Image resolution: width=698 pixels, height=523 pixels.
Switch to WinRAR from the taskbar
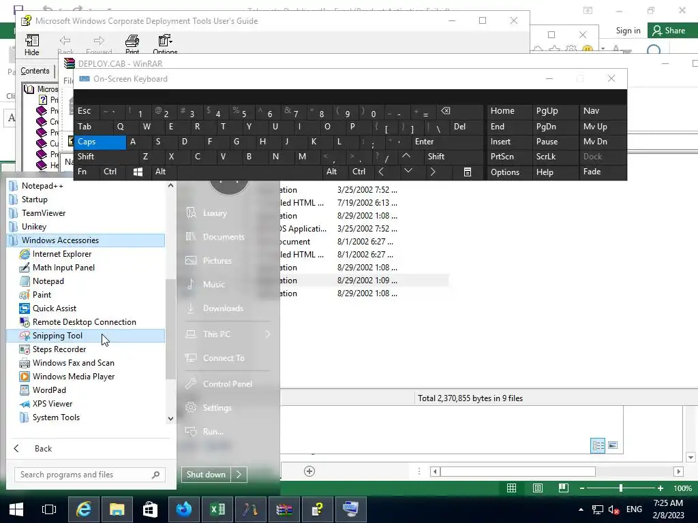[x=284, y=509]
